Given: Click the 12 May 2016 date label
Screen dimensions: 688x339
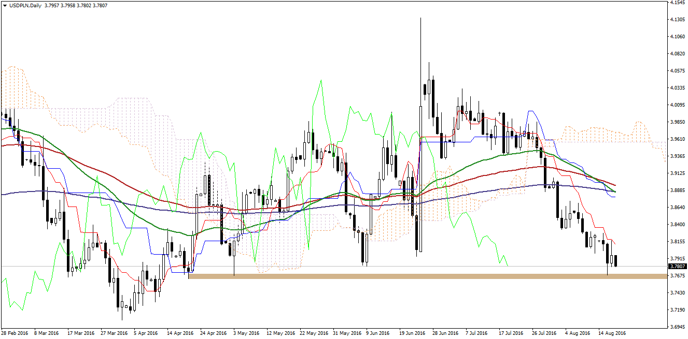Looking at the screenshot, I should 280,333.
